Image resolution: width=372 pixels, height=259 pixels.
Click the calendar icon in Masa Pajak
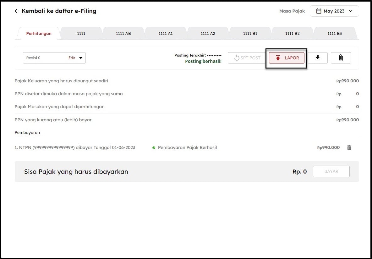pos(319,11)
